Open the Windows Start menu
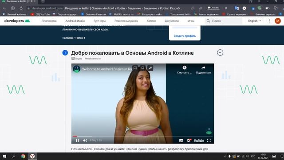Viewport: 284px width, 160px height. click(4, 156)
